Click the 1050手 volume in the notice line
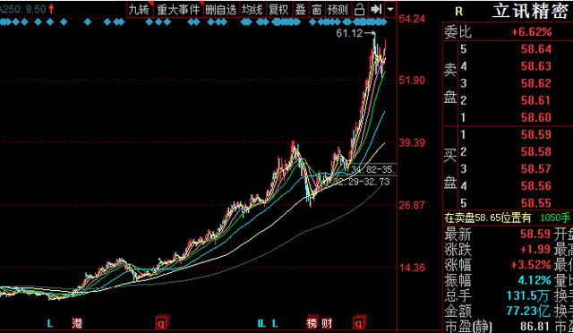 tap(555, 218)
